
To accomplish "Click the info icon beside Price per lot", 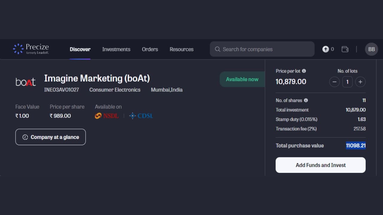I will point(304,71).
